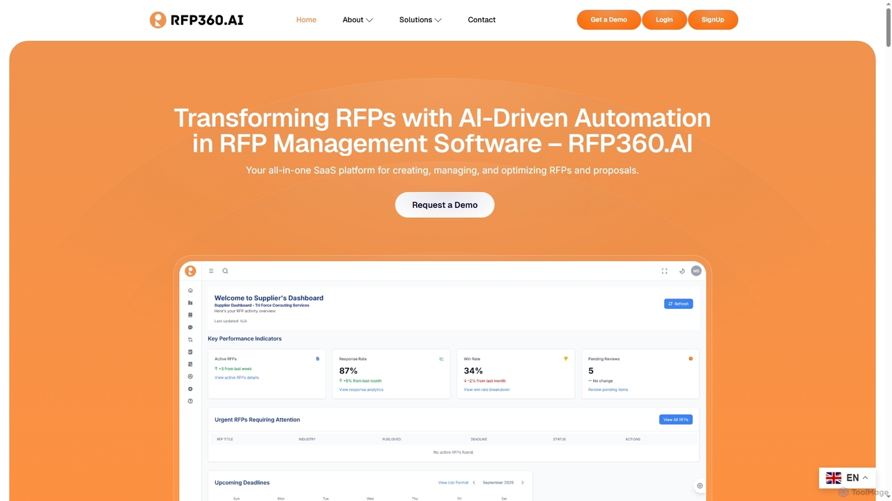This screenshot has height=501, width=892.
Task: Click the clock icon on Pending Reviews card
Action: click(691, 359)
